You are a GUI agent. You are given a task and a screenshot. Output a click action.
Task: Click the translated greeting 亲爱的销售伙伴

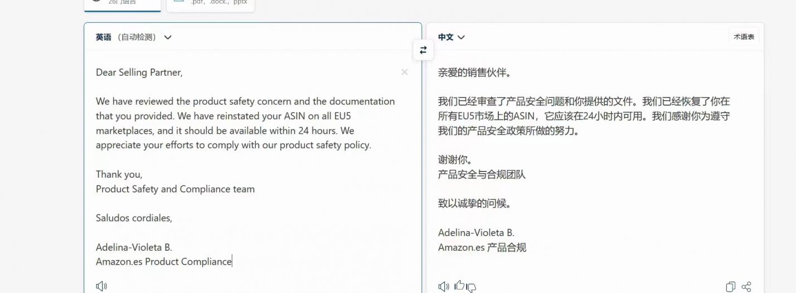[474, 72]
